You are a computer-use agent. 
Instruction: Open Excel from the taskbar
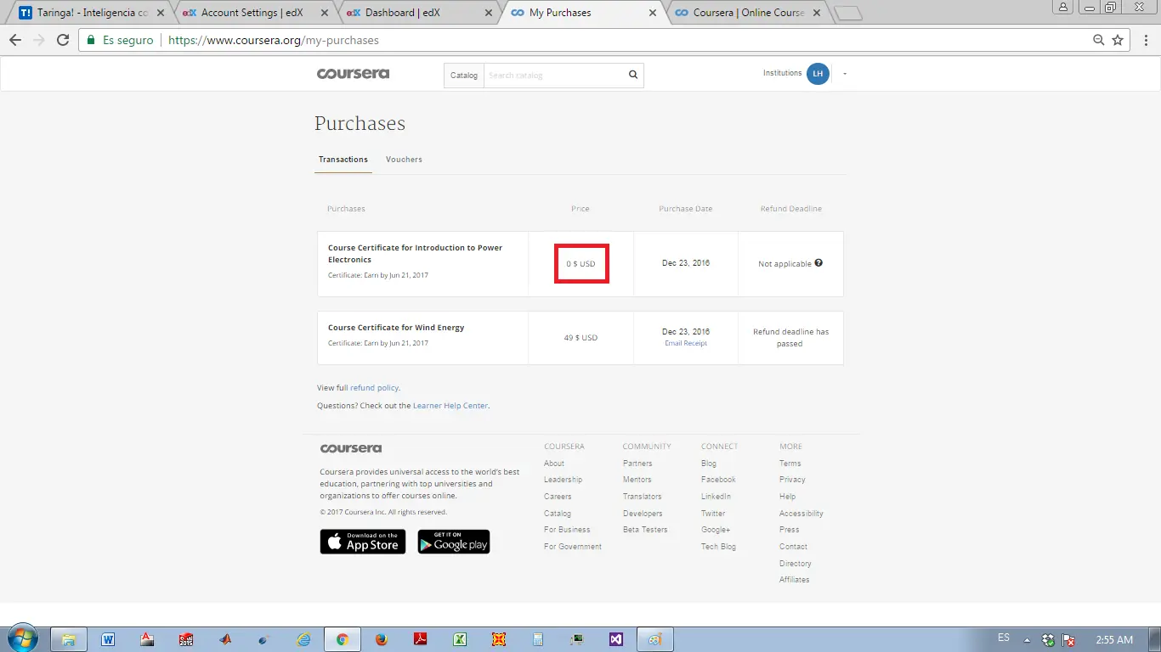coord(459,640)
